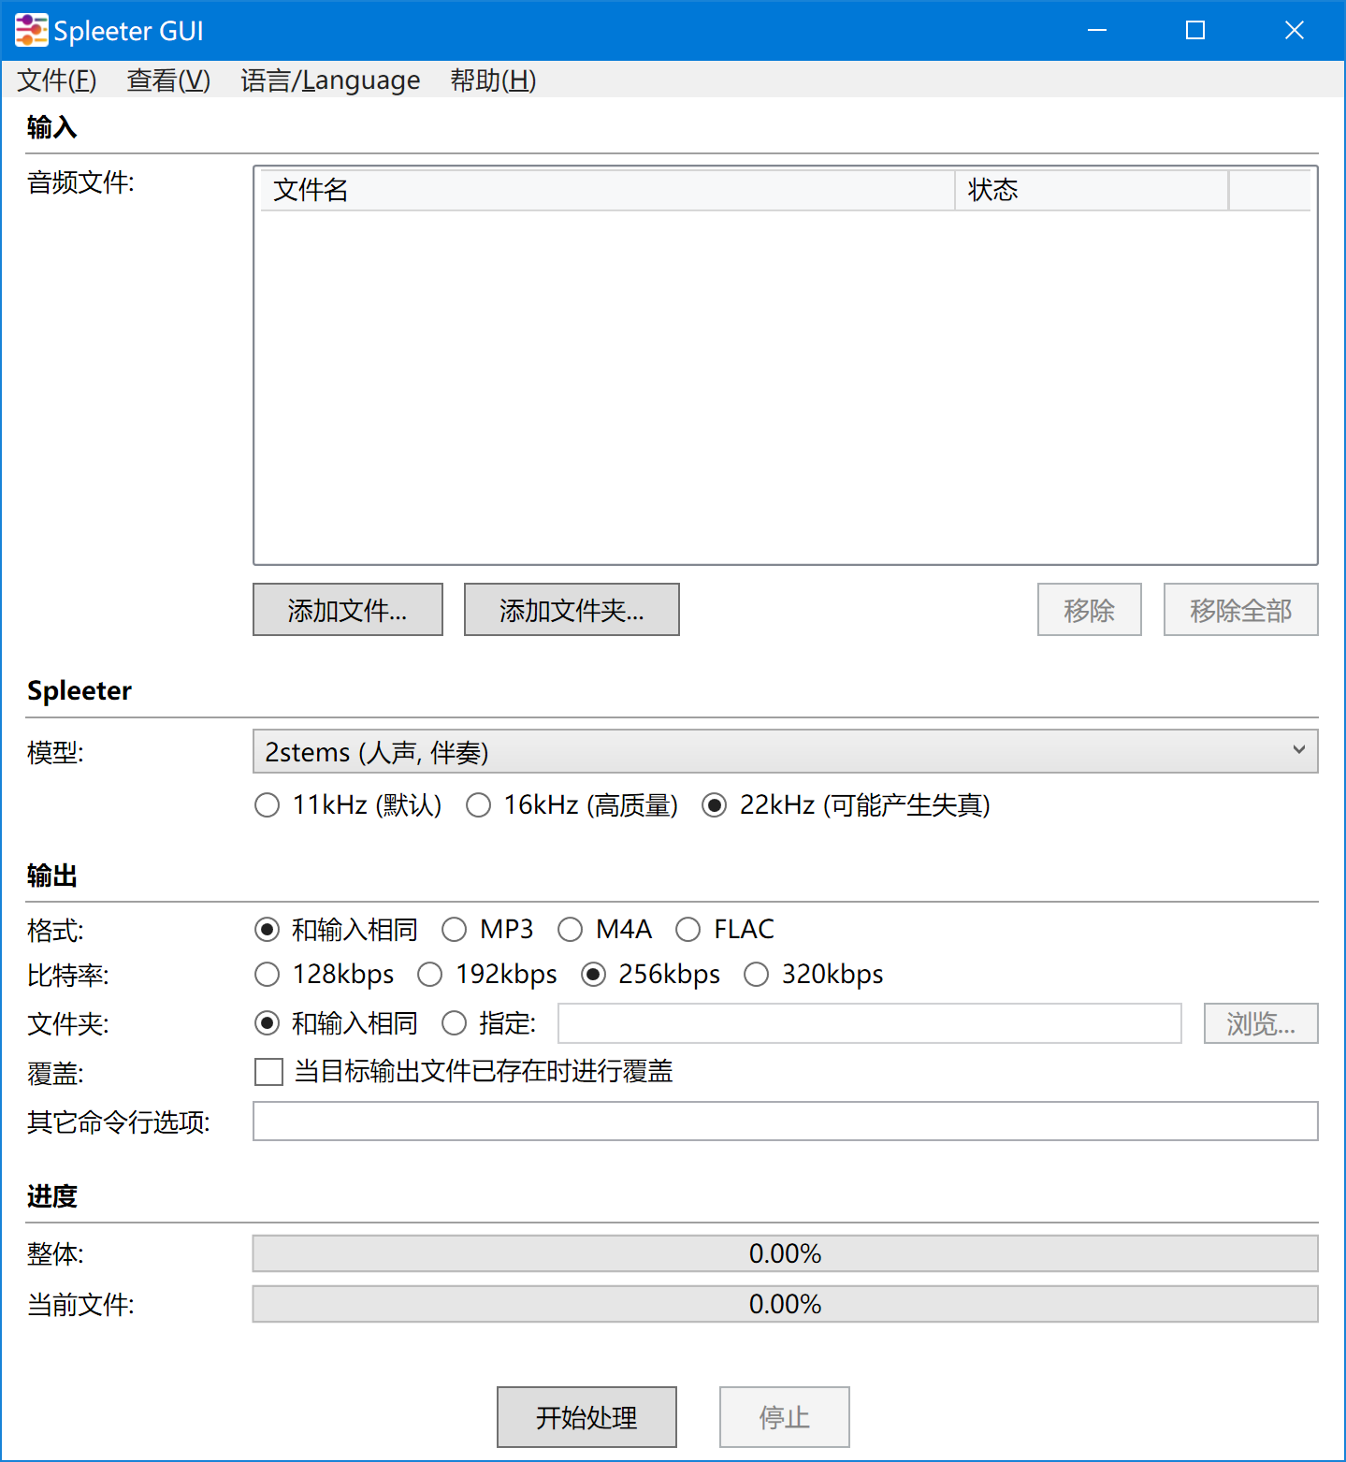Expand the 模型 2stems dropdown
Screen dimensions: 1346x1462
786,752
